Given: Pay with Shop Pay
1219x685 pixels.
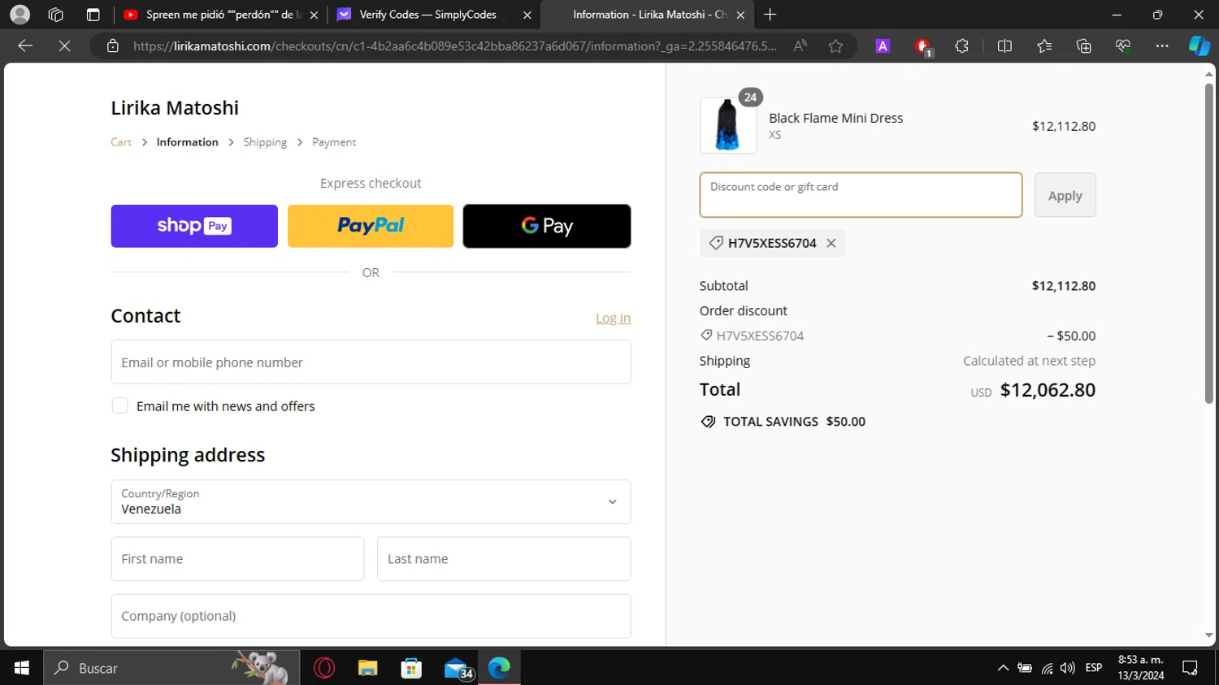Looking at the screenshot, I should point(194,226).
